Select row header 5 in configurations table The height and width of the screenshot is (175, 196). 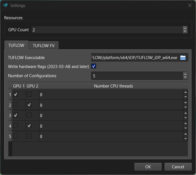(10, 136)
